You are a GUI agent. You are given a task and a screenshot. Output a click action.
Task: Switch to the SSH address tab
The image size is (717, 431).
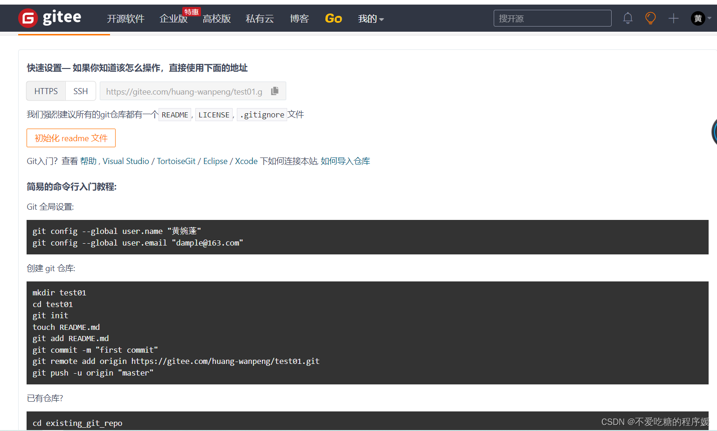(81, 91)
